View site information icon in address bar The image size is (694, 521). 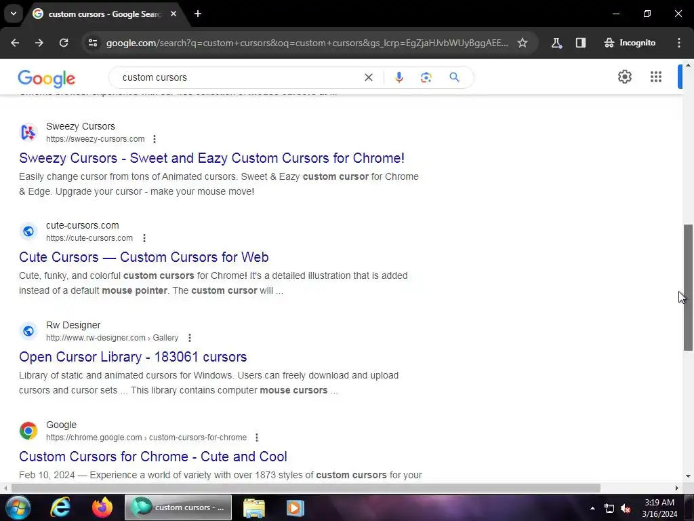(93, 43)
